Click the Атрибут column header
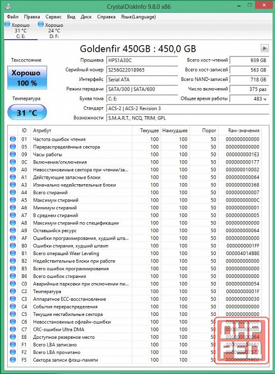275x374 pixels. (81, 131)
